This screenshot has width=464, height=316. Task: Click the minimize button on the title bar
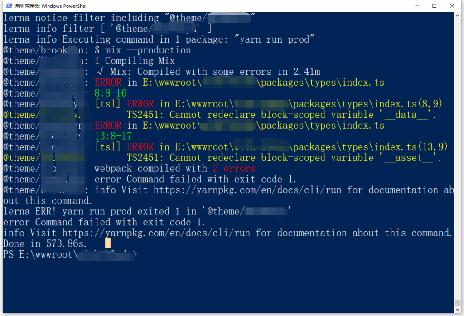pos(417,6)
